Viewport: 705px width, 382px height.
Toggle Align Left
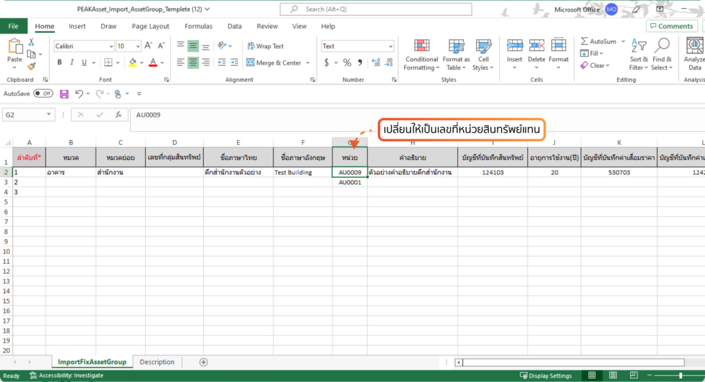point(180,63)
